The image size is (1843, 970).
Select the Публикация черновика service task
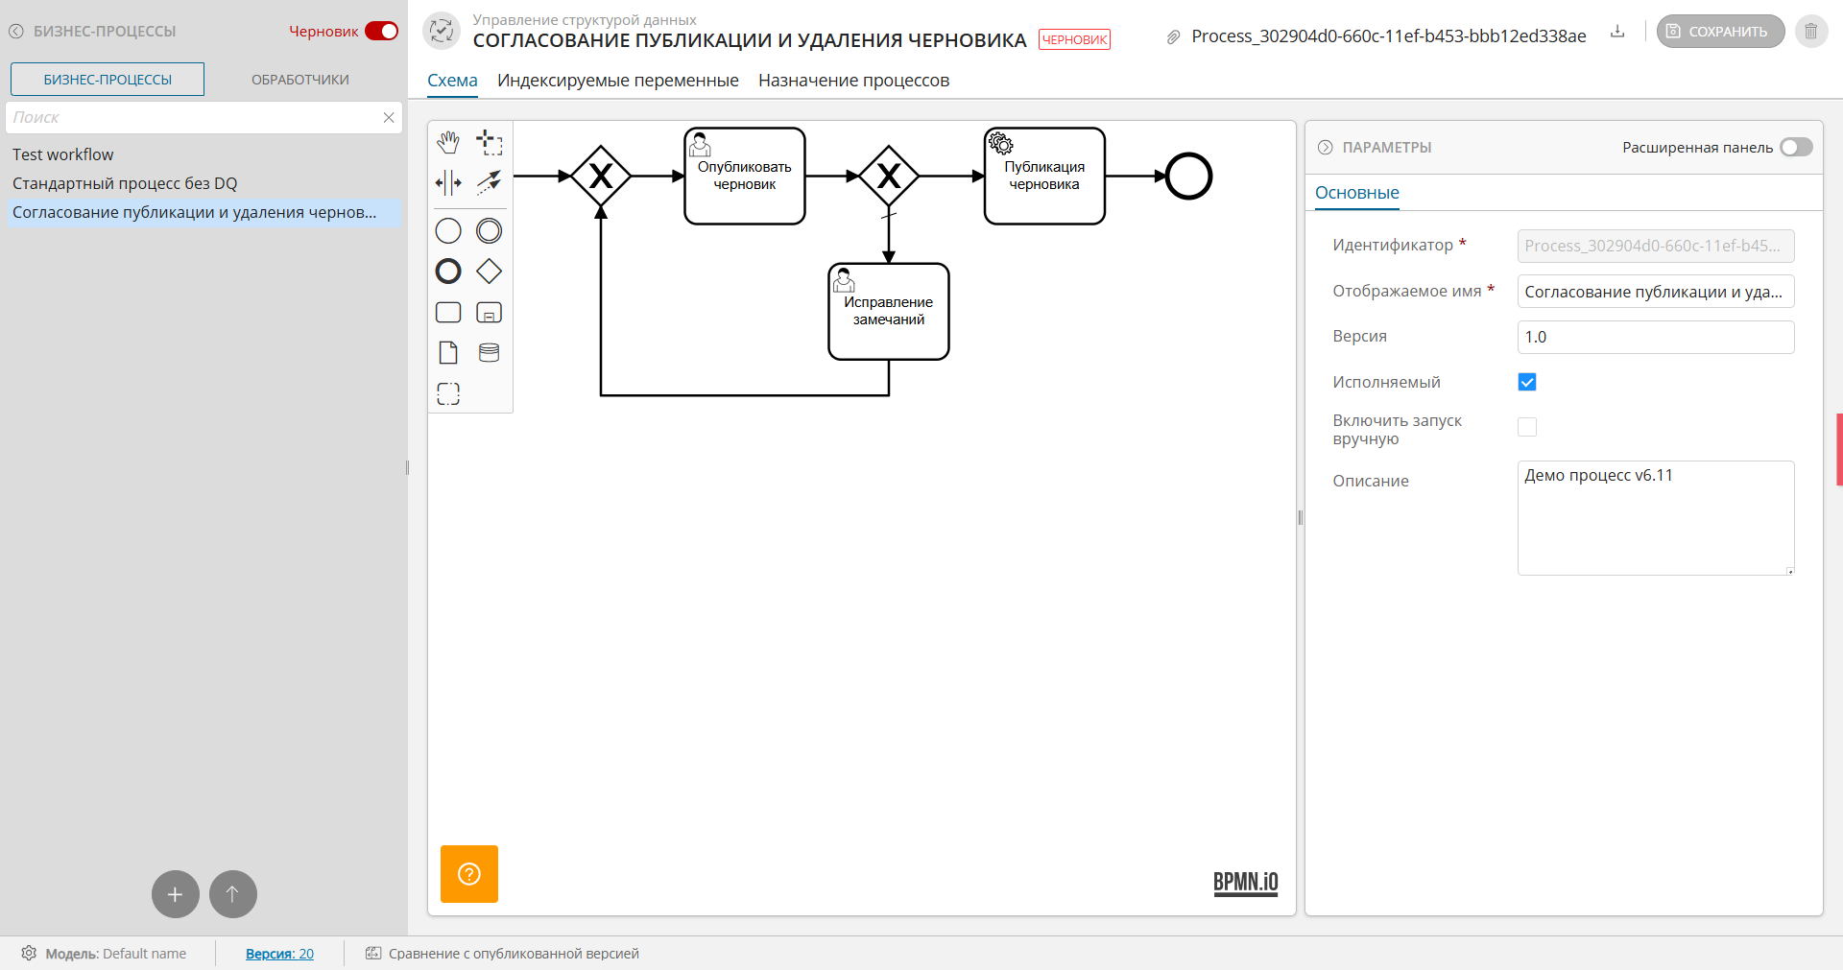click(x=1044, y=177)
